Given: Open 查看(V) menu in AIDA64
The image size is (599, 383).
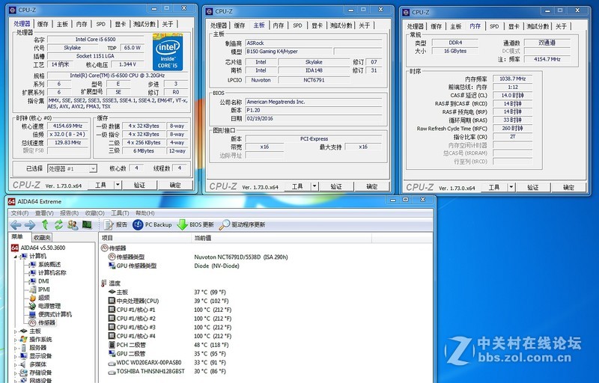Looking at the screenshot, I should point(44,213).
